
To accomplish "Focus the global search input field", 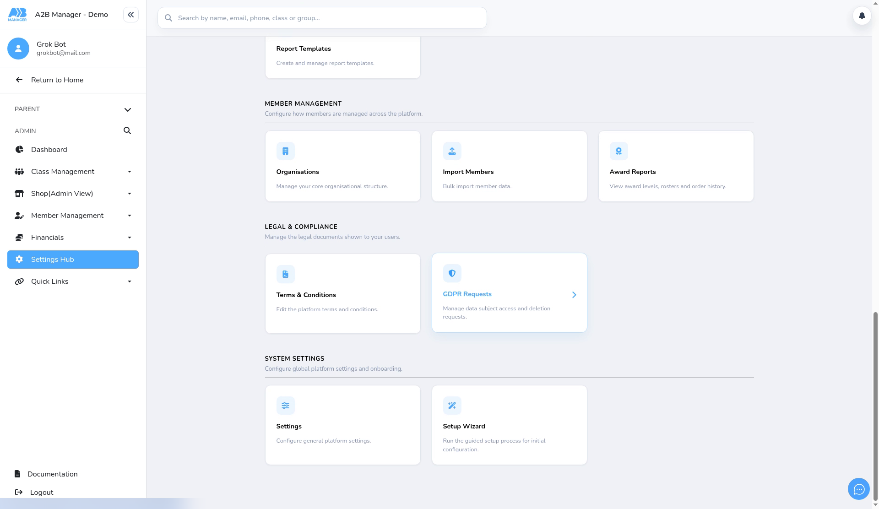I will click(322, 18).
